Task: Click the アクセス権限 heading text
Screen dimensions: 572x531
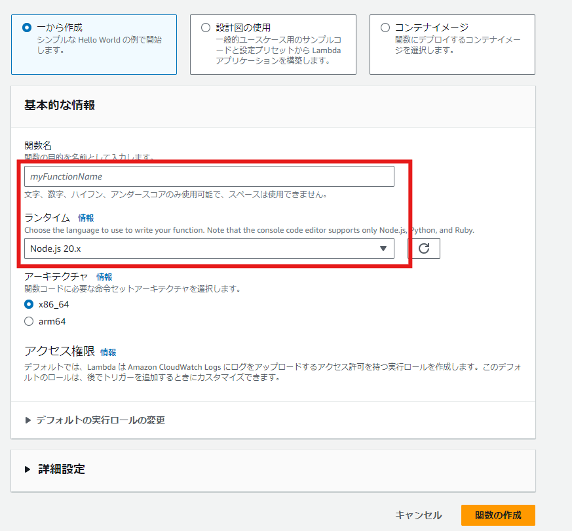Action: point(60,351)
